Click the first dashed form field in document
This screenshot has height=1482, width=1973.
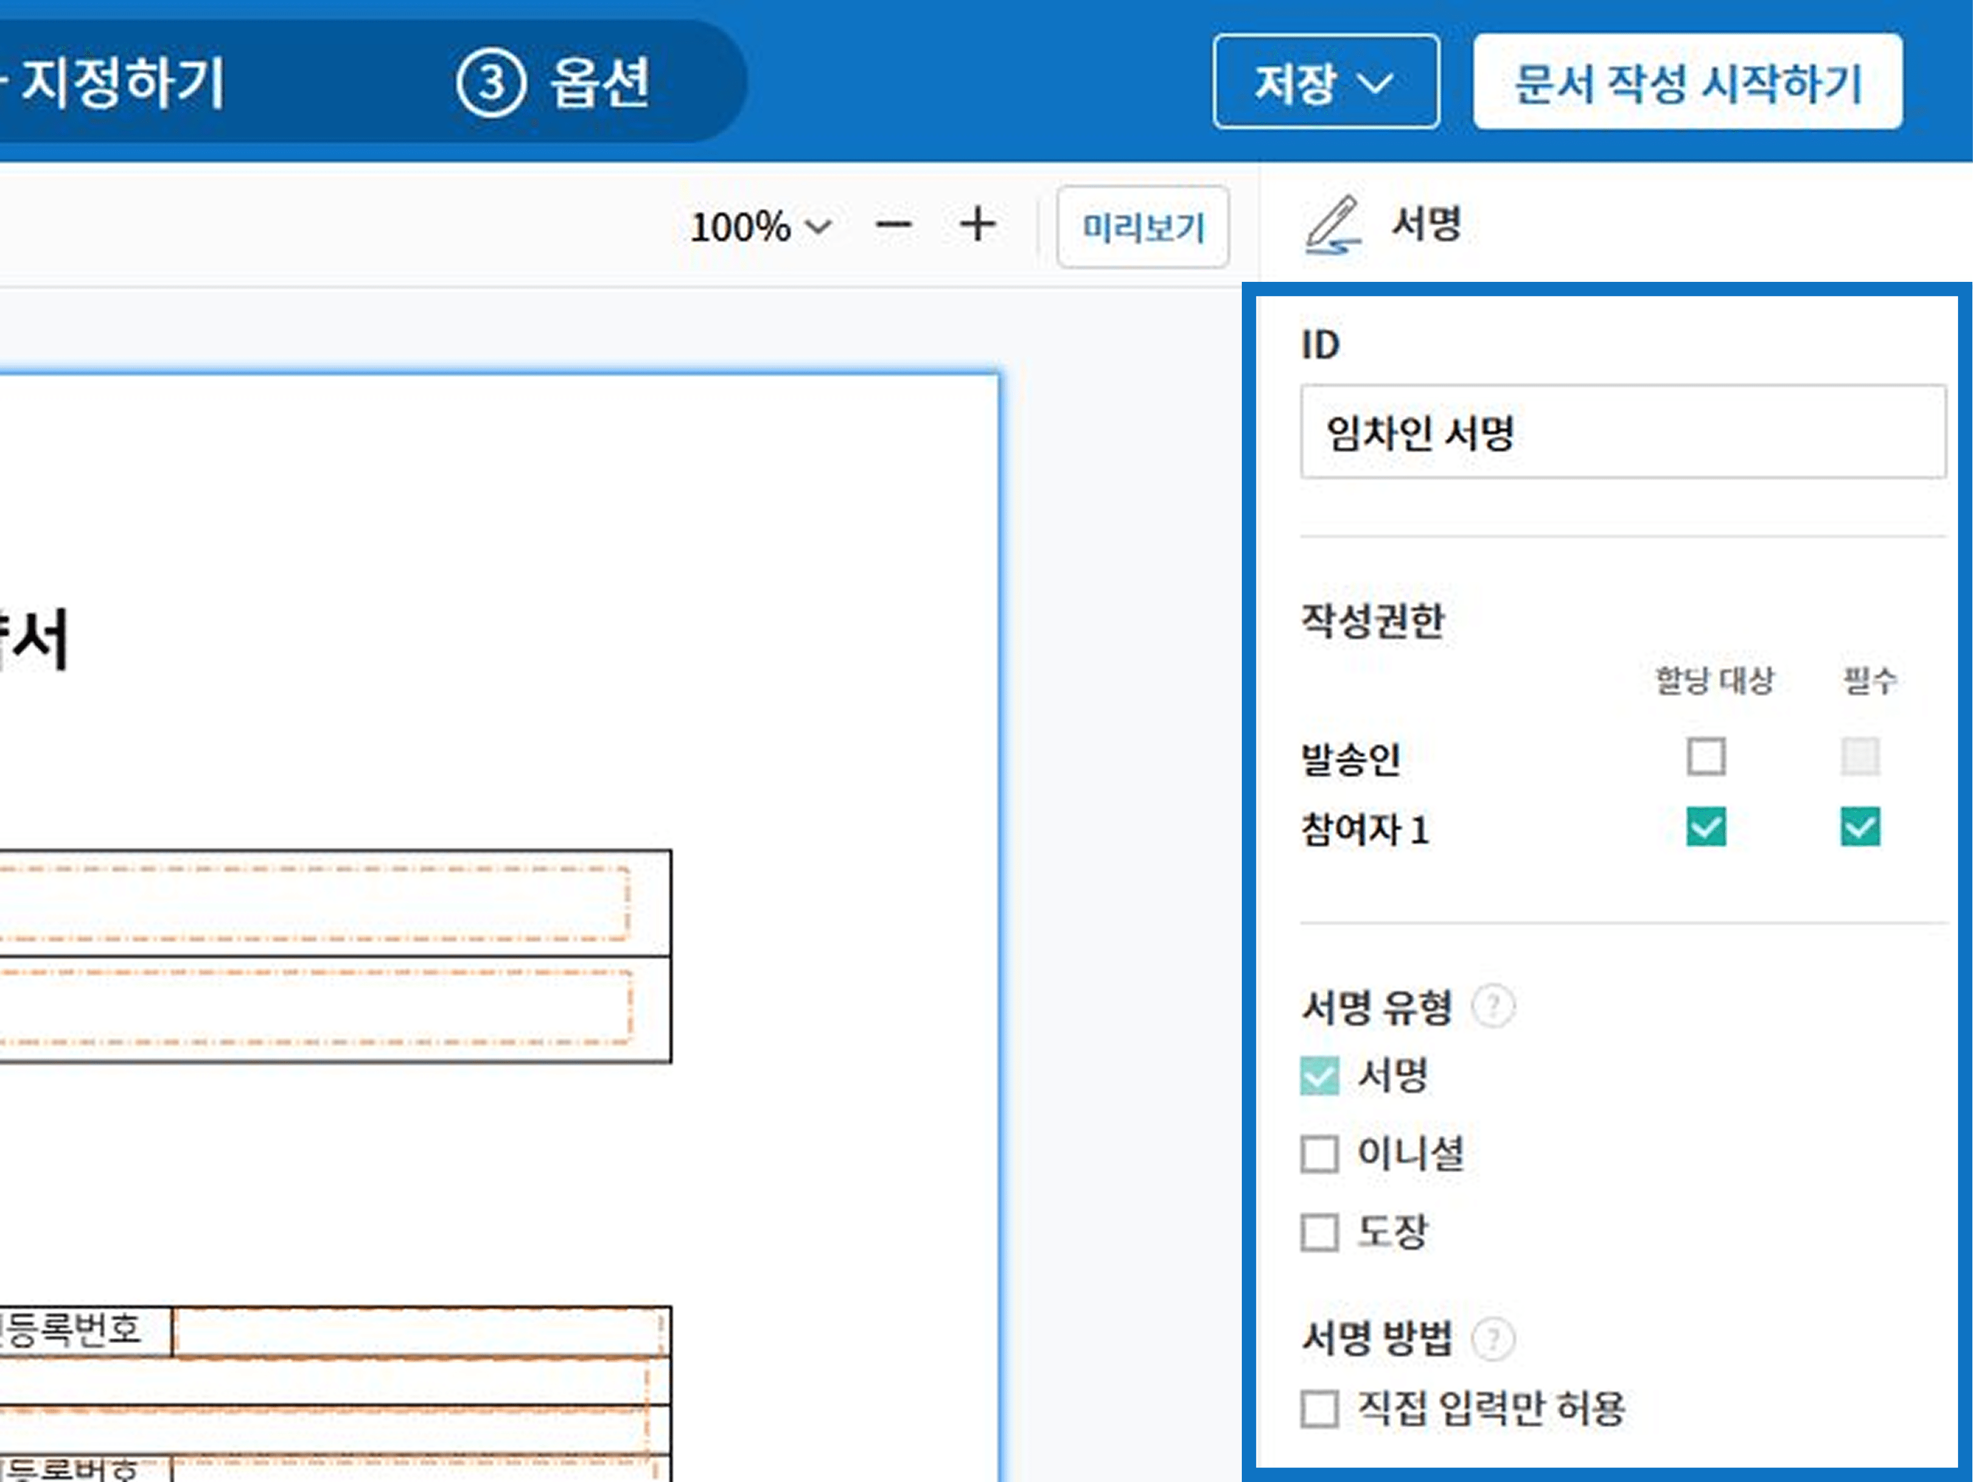click(x=315, y=903)
